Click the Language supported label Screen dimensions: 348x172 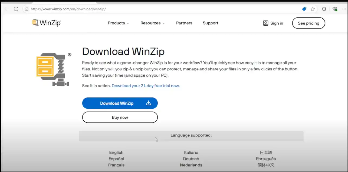(x=191, y=135)
